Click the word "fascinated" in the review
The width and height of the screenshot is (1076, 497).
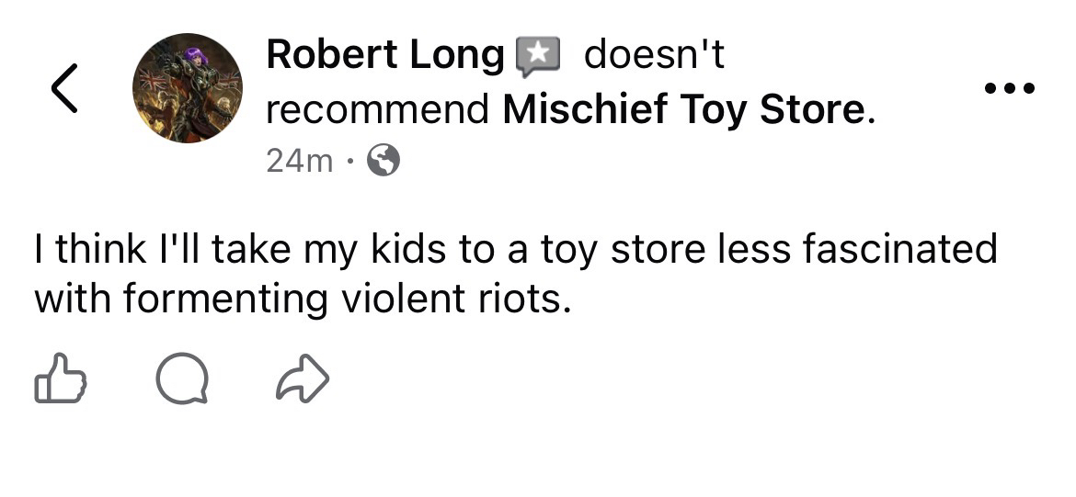tap(899, 249)
